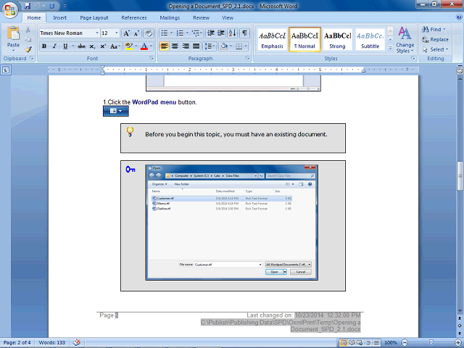Click the Shrink Font icon
The image size is (464, 348).
(136, 33)
